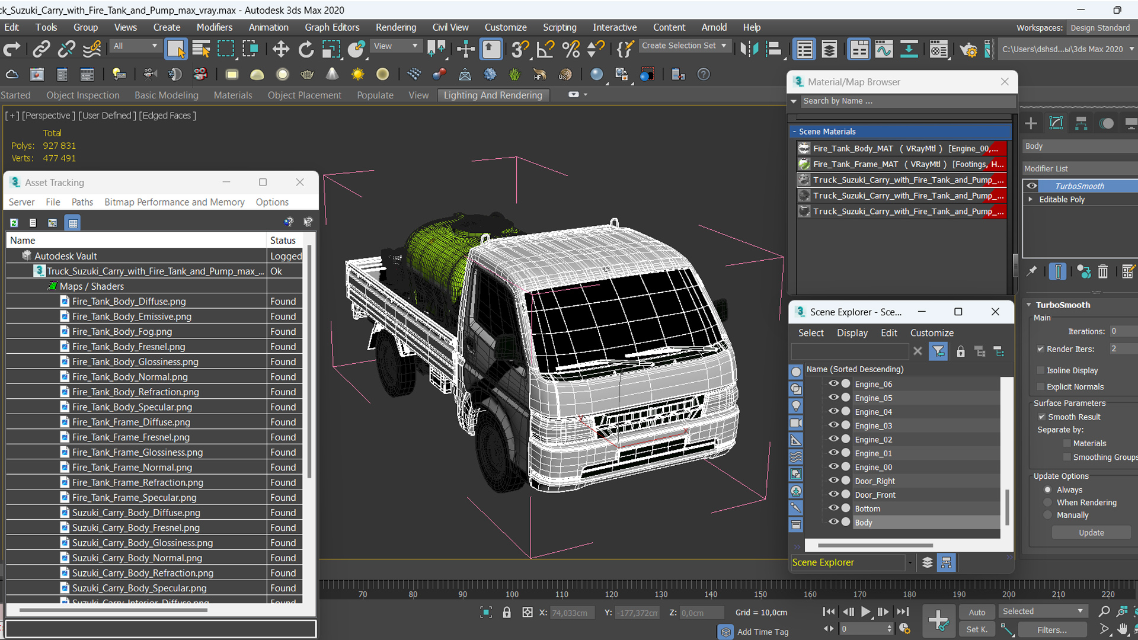1138x640 pixels.
Task: Click the Asset Tracking horizontal scrollbar
Action: [113, 610]
